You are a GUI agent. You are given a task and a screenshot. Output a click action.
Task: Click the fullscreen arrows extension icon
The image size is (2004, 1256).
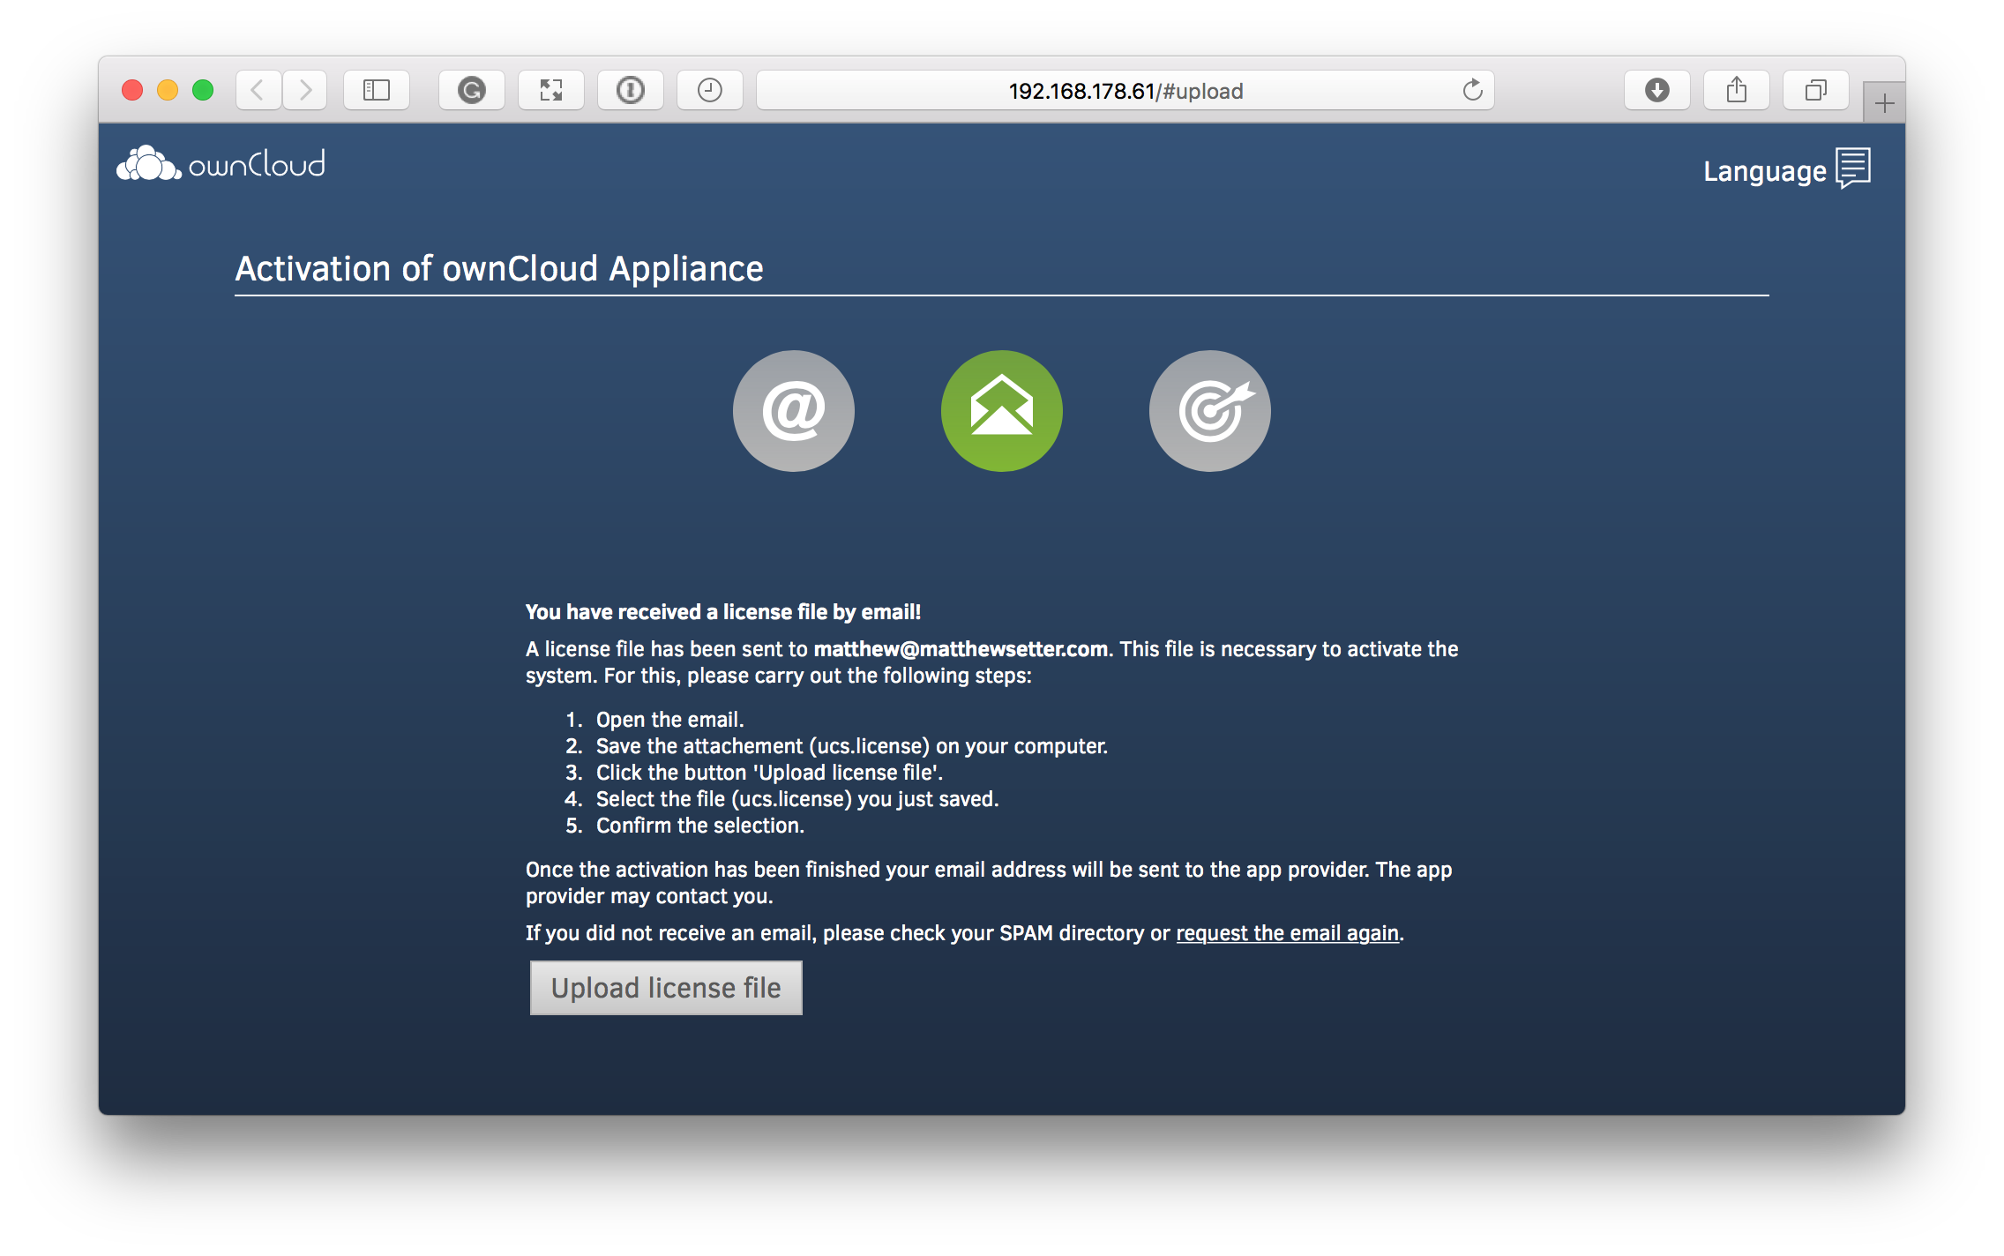coord(550,89)
